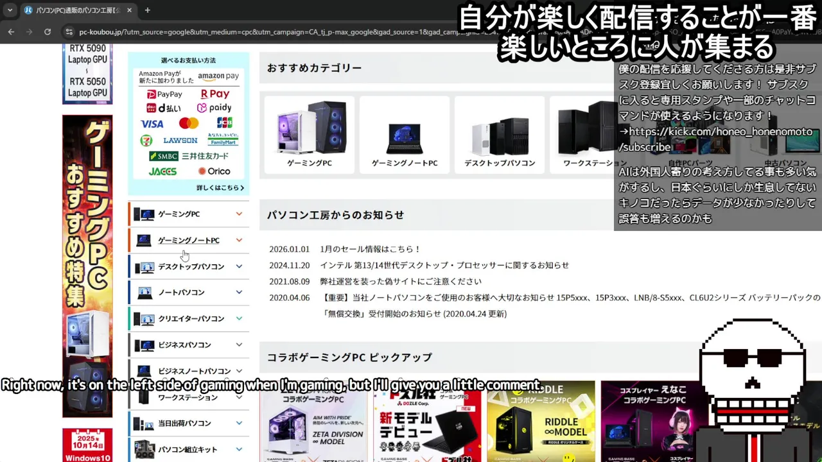Reload the page with refresh icon

pos(48,31)
